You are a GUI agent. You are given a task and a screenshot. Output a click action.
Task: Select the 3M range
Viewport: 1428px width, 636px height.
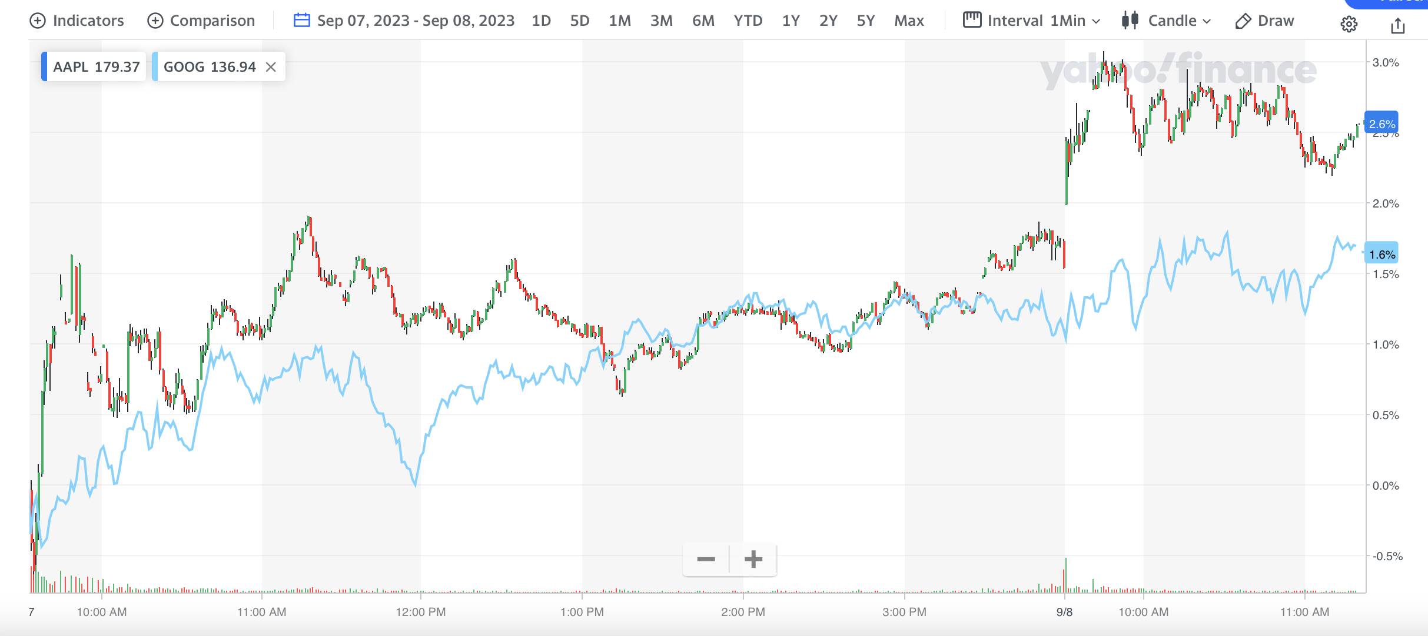pyautogui.click(x=662, y=21)
